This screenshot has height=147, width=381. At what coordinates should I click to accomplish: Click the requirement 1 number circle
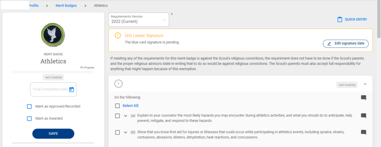[x=118, y=84]
